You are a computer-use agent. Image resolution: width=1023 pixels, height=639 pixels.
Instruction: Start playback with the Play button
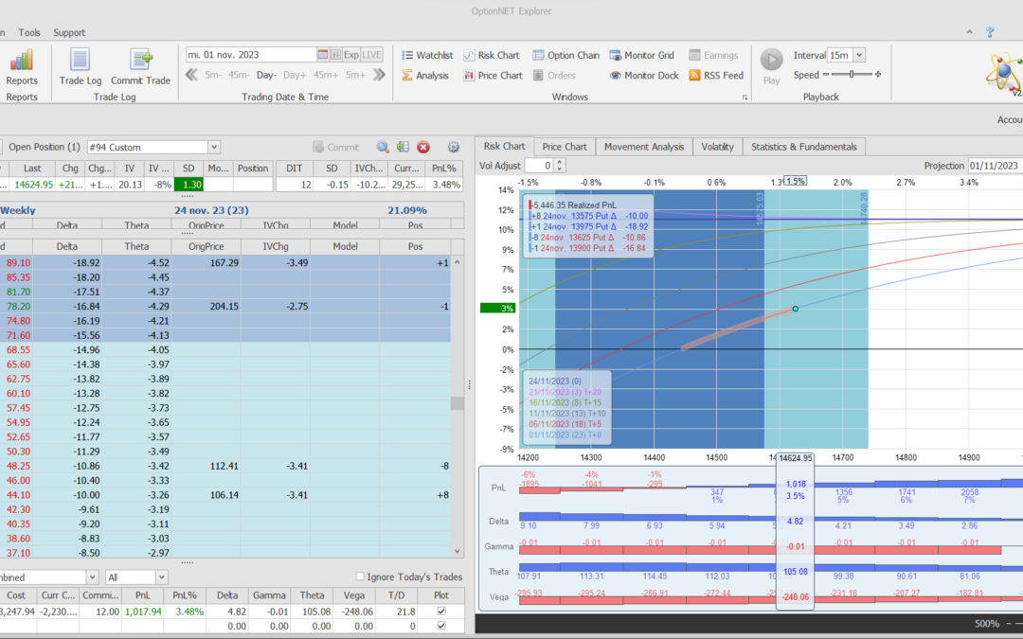point(771,60)
